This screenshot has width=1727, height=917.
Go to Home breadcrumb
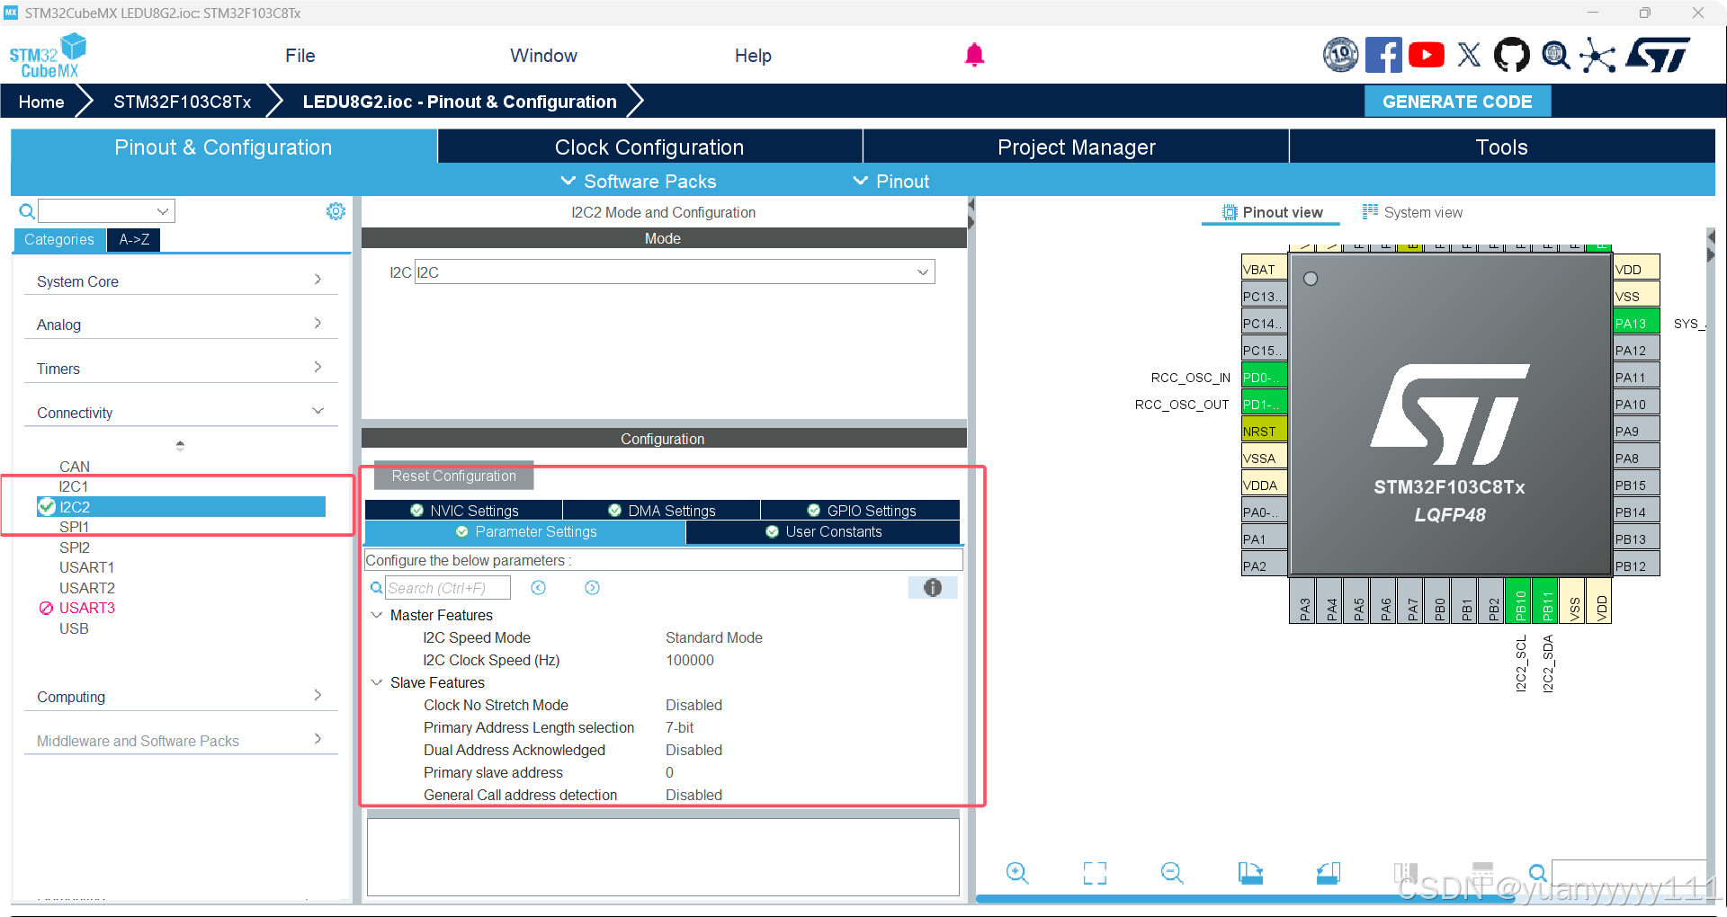(41, 102)
